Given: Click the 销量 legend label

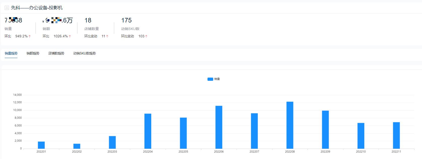Looking at the screenshot, I should click(217, 79).
